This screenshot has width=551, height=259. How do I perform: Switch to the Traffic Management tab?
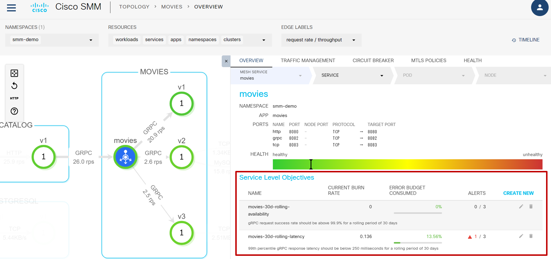click(x=308, y=61)
